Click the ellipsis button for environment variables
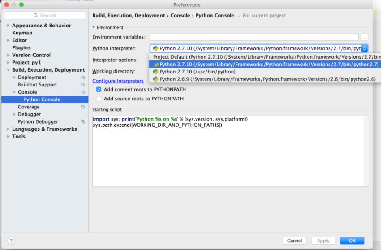Screen dimensions: 382x250 [364, 37]
